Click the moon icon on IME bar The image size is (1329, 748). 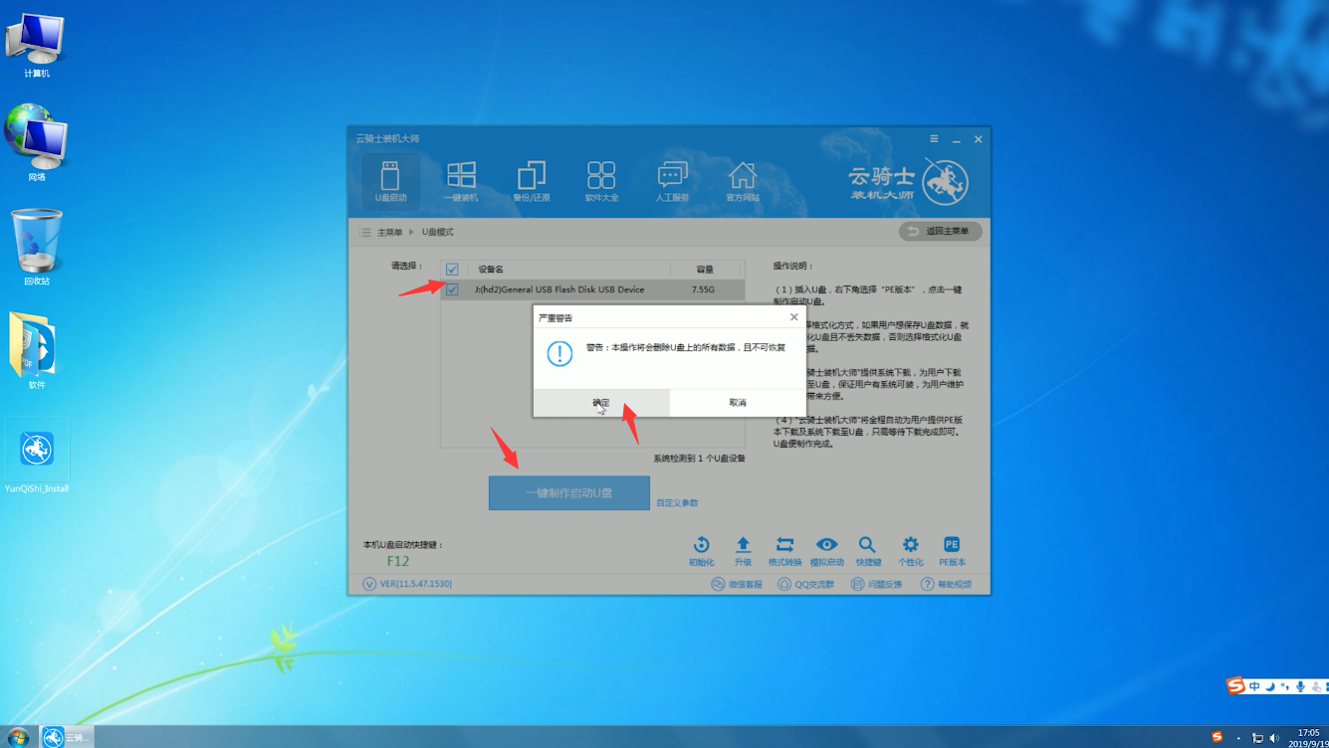1269,686
